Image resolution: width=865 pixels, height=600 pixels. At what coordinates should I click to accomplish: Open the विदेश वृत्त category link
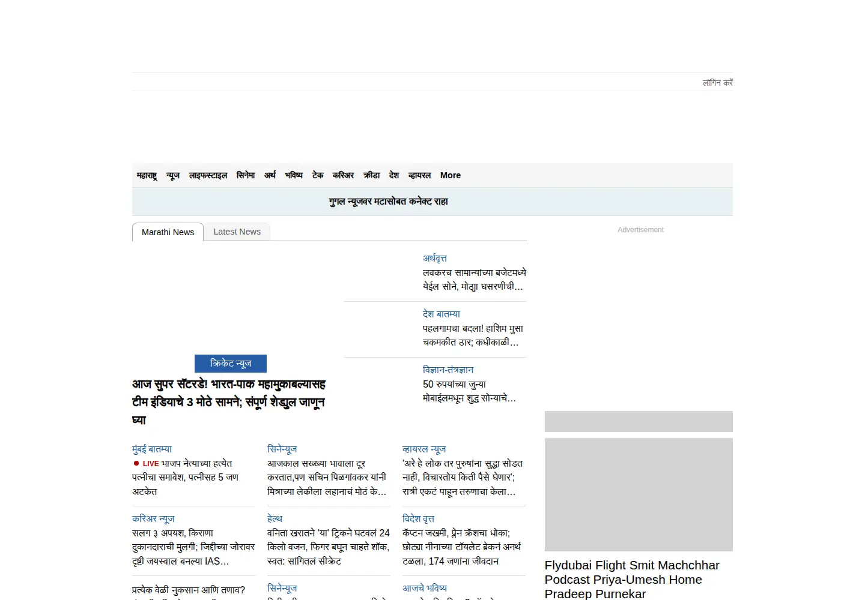tap(418, 518)
